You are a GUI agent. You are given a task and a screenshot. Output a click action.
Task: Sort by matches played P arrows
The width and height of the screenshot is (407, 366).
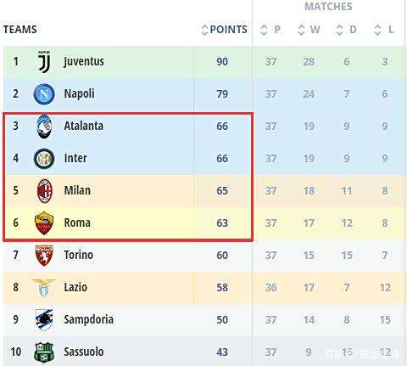pos(264,30)
